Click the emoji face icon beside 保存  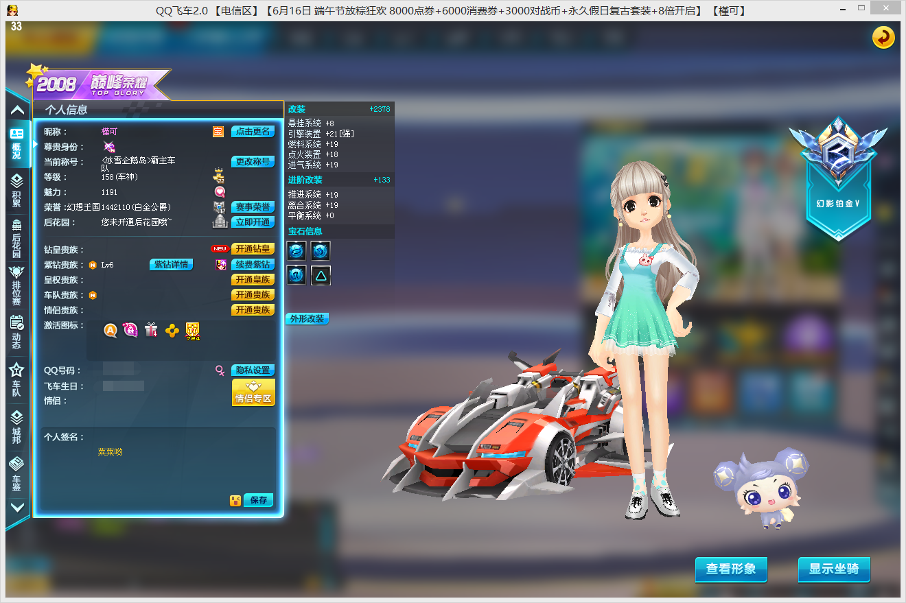click(x=235, y=500)
